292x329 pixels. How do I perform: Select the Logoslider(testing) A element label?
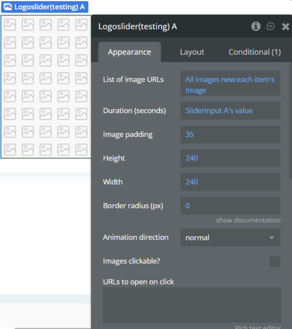click(x=49, y=7)
